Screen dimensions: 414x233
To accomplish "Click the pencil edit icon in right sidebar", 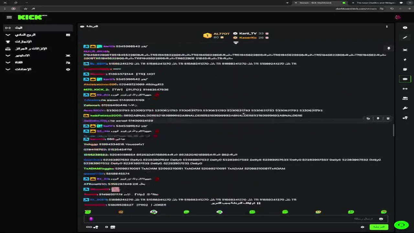I will coord(405,38).
